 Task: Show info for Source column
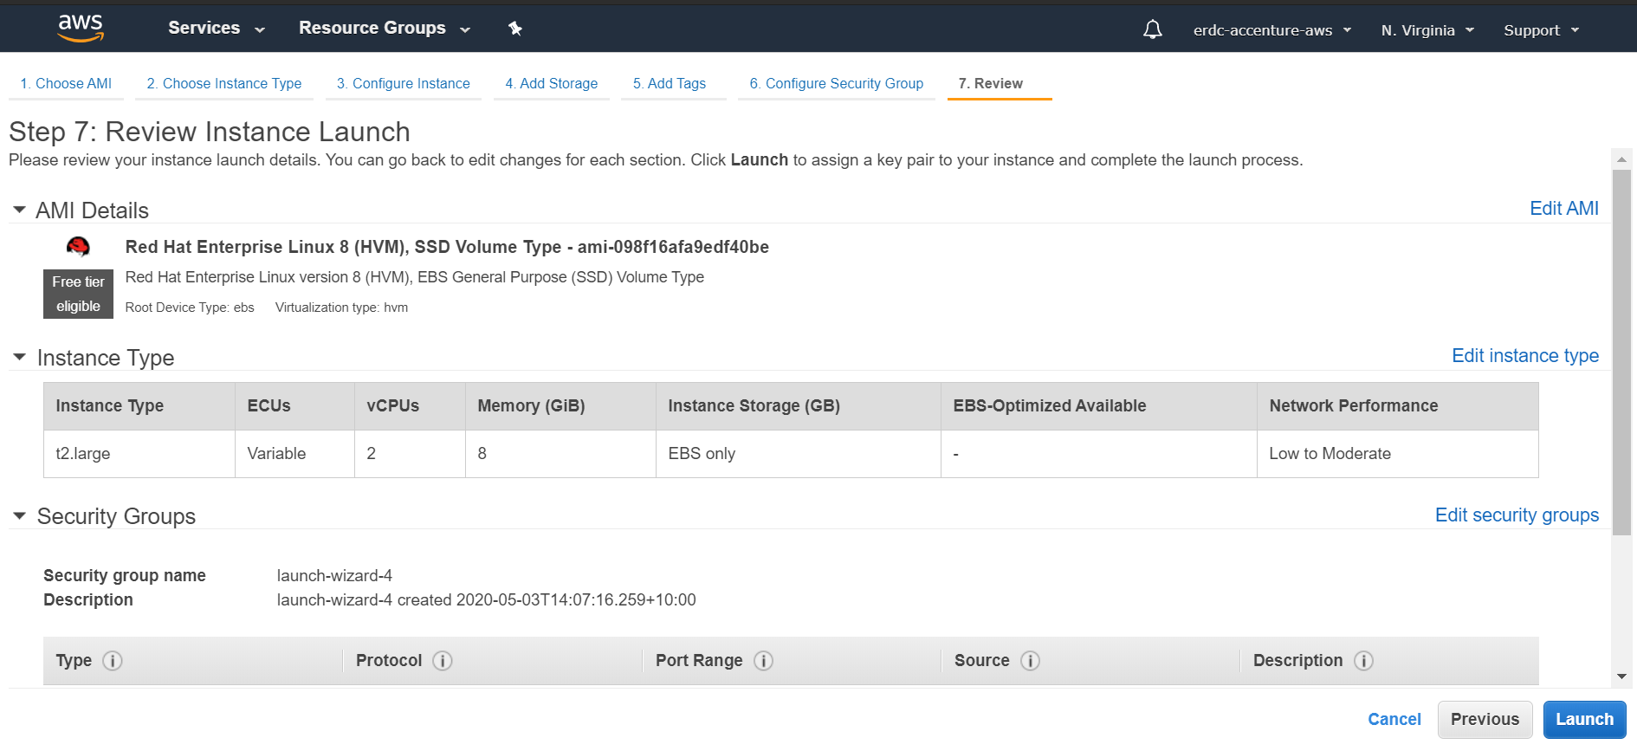(1030, 661)
